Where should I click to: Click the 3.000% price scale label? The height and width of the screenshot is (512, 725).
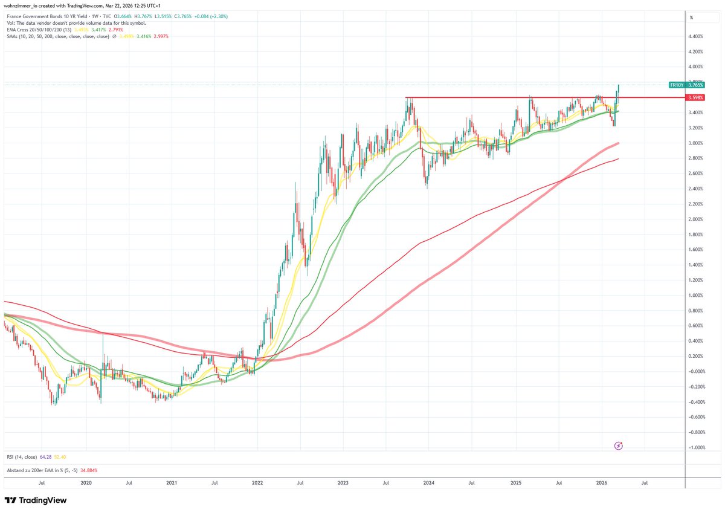click(695, 143)
